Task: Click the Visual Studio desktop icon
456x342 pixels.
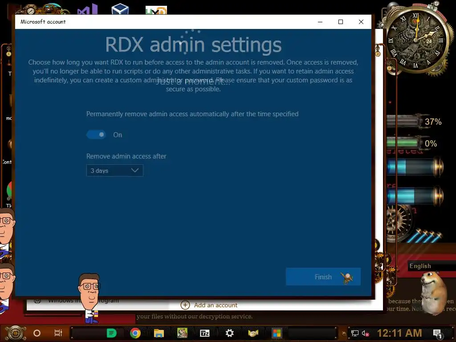Action: click(88, 9)
